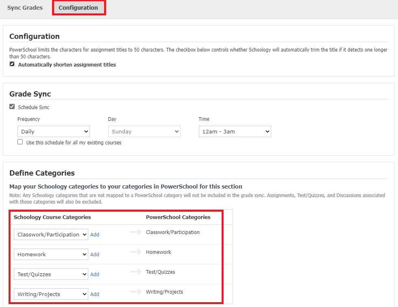This screenshot has height=307, width=398.
Task: Switch to the Sync Grades tab
Action: [x=25, y=8]
